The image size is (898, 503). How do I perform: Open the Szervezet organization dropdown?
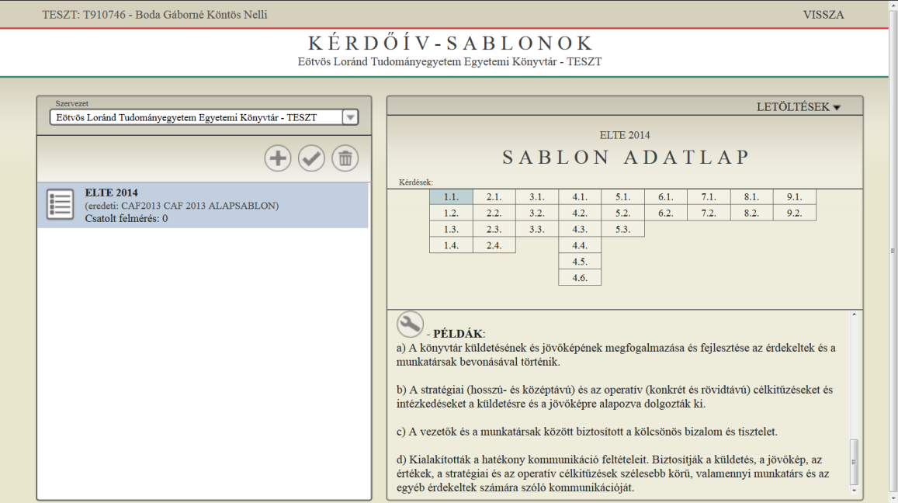(x=204, y=117)
